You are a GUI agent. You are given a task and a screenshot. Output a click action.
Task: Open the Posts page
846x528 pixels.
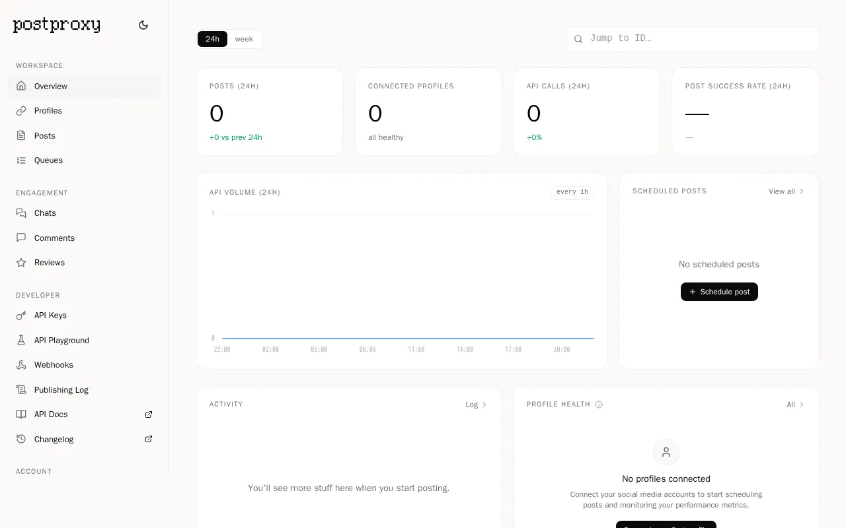[x=84, y=135]
